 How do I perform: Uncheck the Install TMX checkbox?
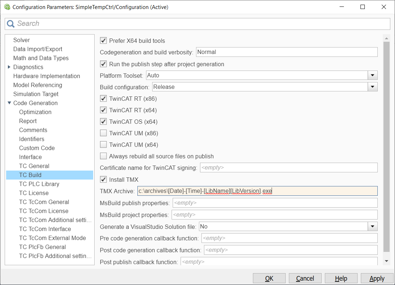pyautogui.click(x=103, y=180)
